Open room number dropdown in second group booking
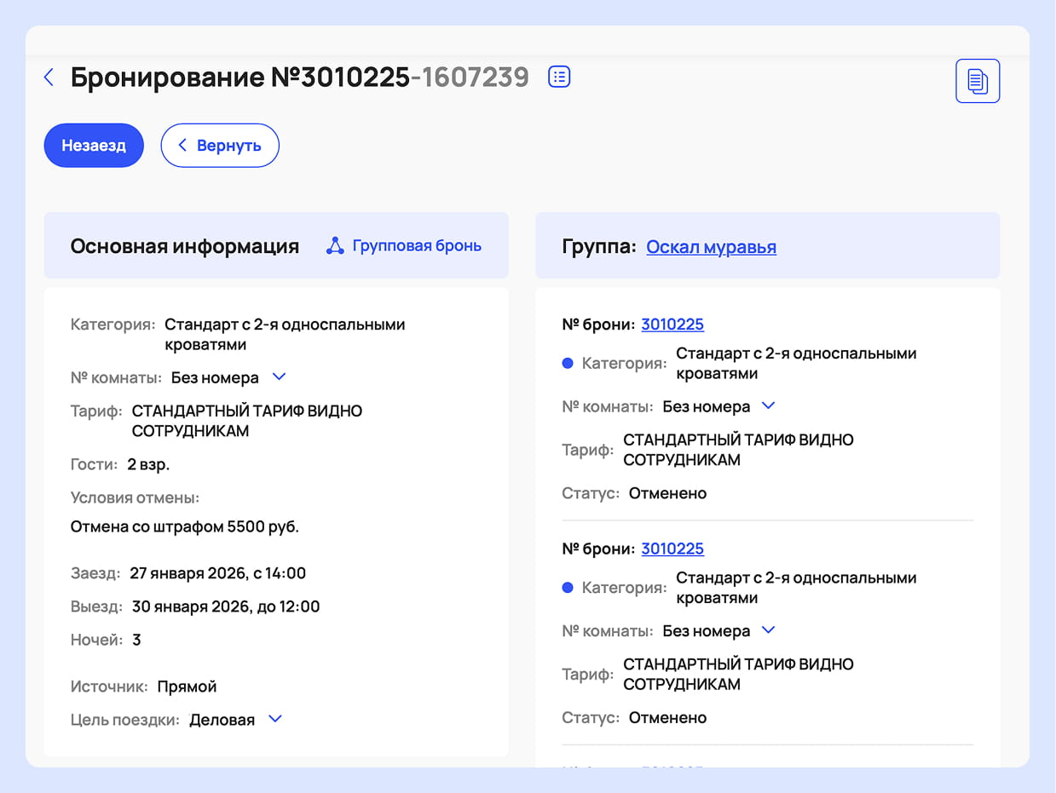This screenshot has width=1056, height=793. (x=768, y=630)
